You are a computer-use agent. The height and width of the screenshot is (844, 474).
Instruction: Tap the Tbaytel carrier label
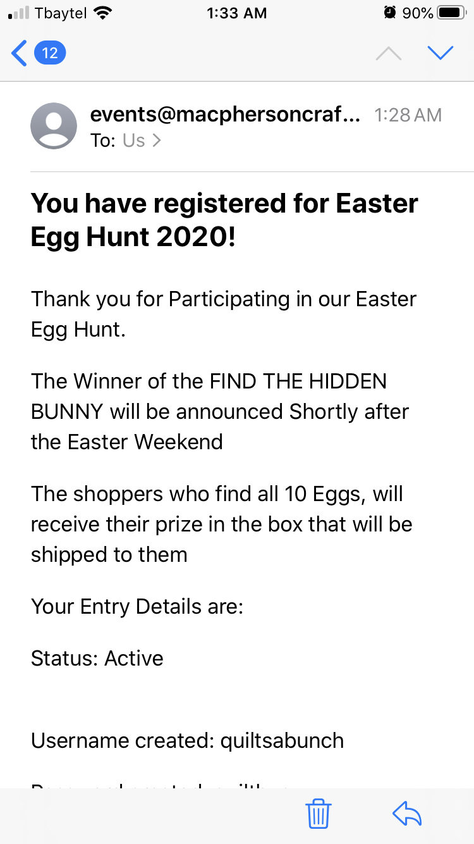tap(61, 13)
